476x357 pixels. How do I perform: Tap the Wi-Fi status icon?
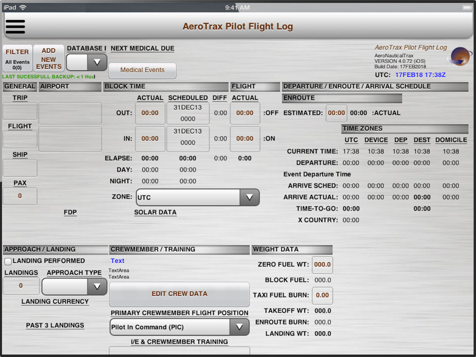click(x=23, y=8)
